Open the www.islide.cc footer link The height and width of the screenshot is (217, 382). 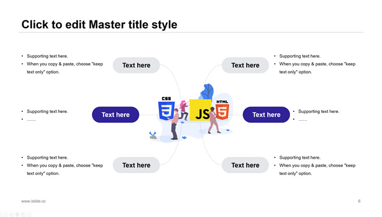coord(33,201)
